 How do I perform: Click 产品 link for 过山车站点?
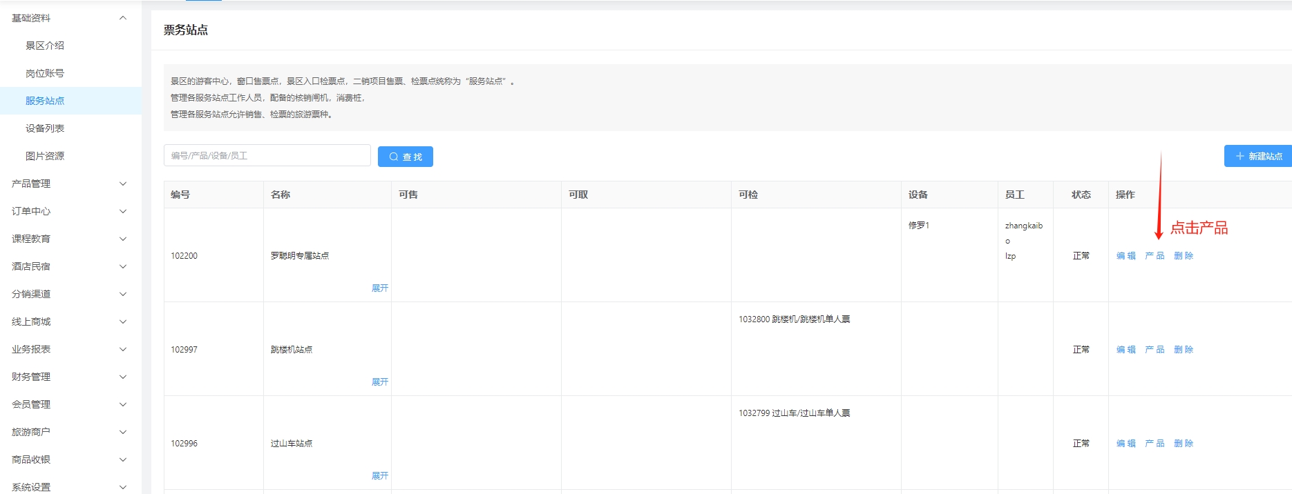click(x=1155, y=444)
